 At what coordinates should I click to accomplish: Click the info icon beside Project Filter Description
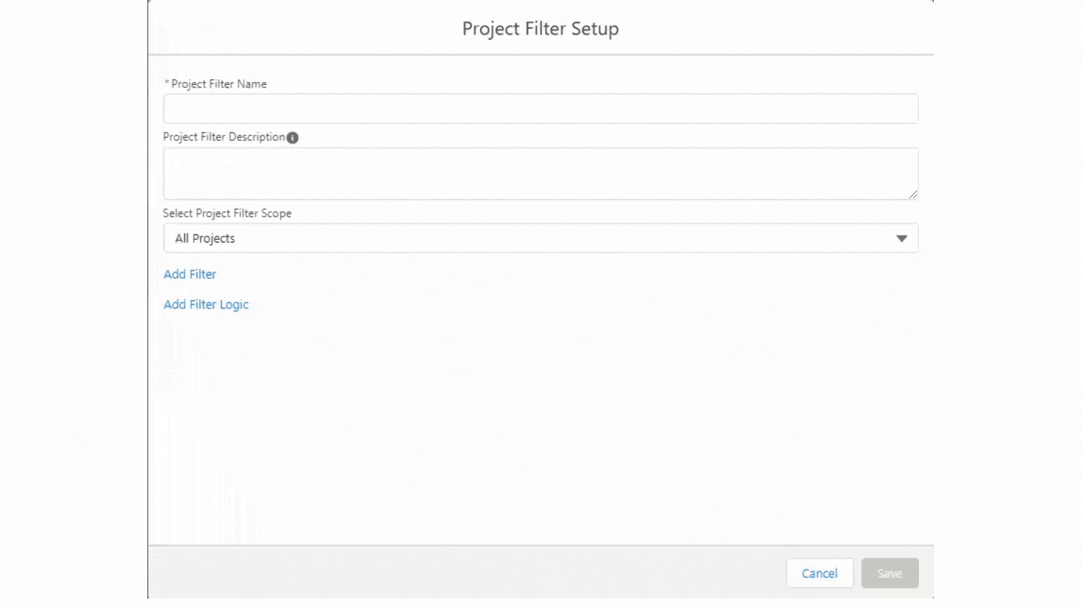293,138
